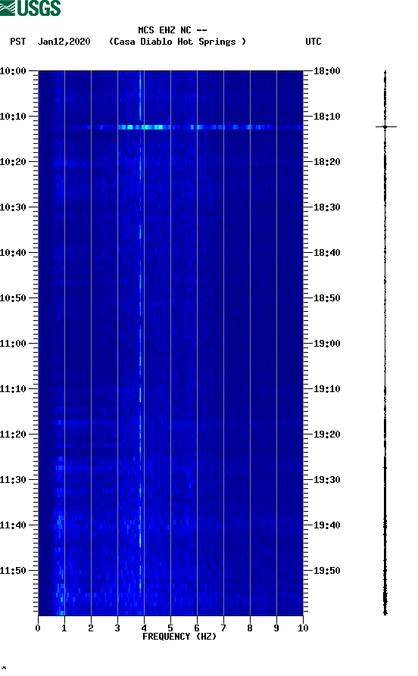Click the '0' frequency axis tick label
The height and width of the screenshot is (676, 418).
[x=38, y=628]
